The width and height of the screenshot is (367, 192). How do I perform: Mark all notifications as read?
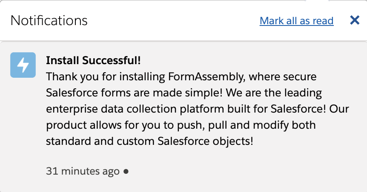tap(296, 20)
